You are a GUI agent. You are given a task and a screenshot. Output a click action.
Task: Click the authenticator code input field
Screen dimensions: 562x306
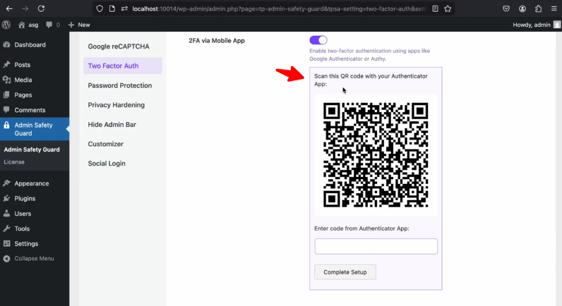click(376, 246)
